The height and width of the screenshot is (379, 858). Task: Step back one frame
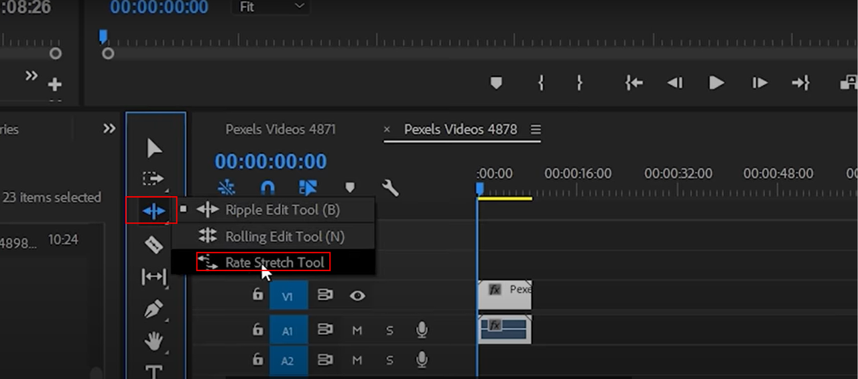pos(674,83)
